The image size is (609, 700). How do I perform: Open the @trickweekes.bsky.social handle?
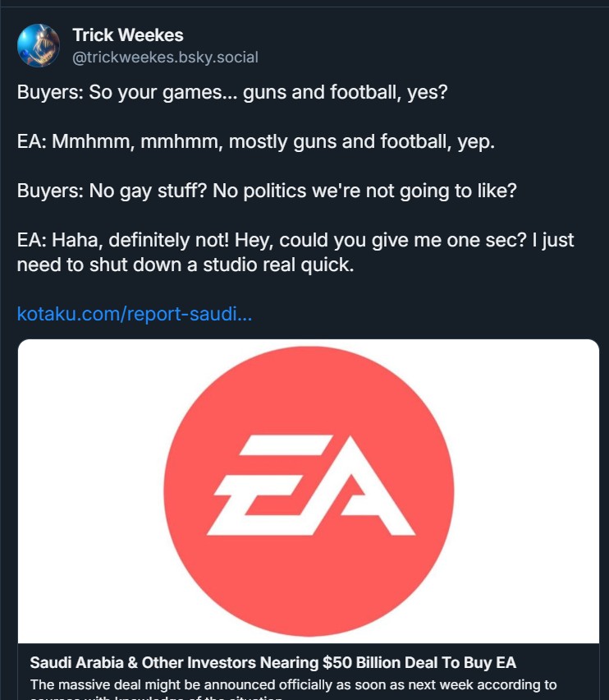[x=165, y=58]
